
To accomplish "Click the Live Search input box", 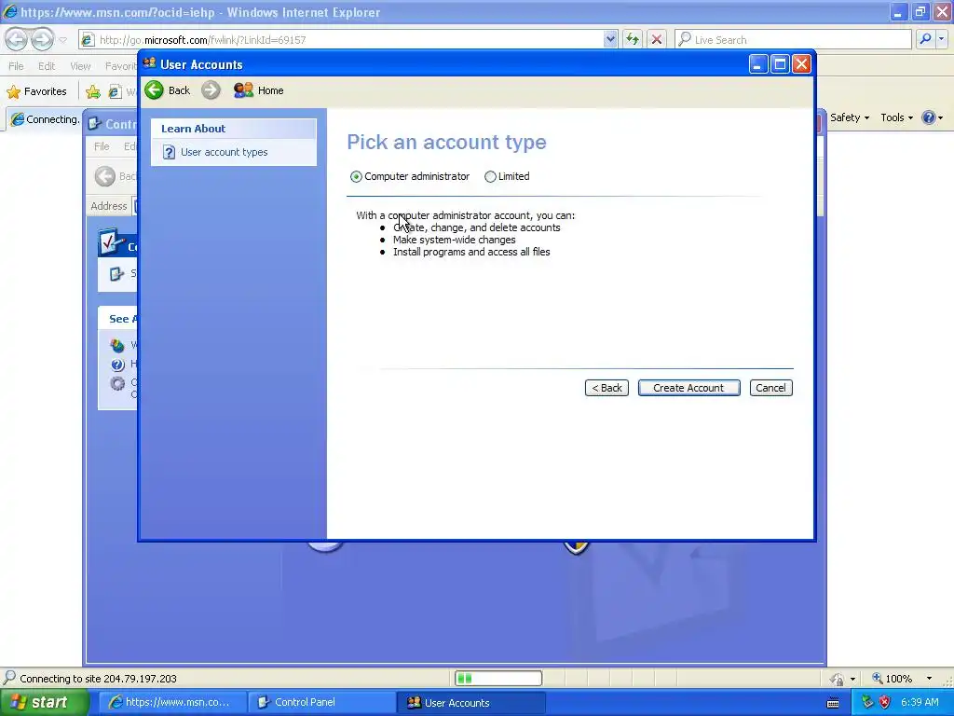I will coord(793,39).
